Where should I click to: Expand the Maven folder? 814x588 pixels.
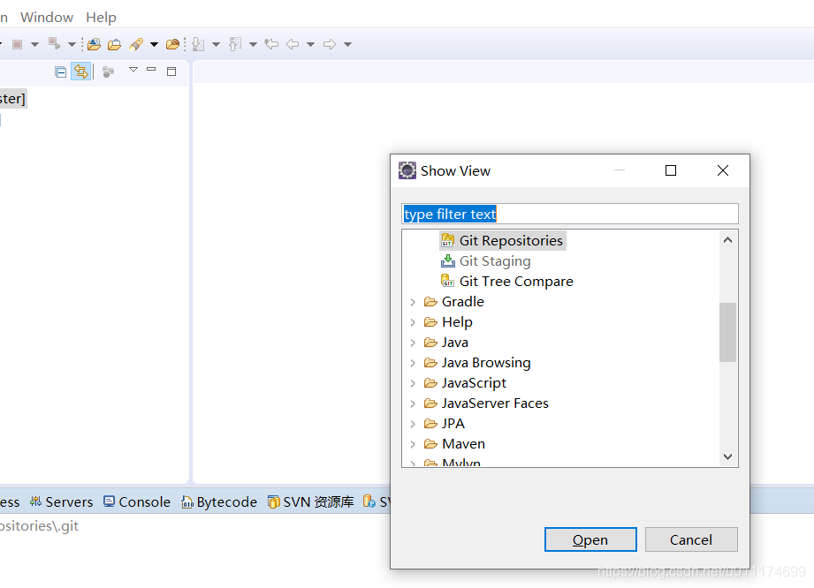coord(413,444)
